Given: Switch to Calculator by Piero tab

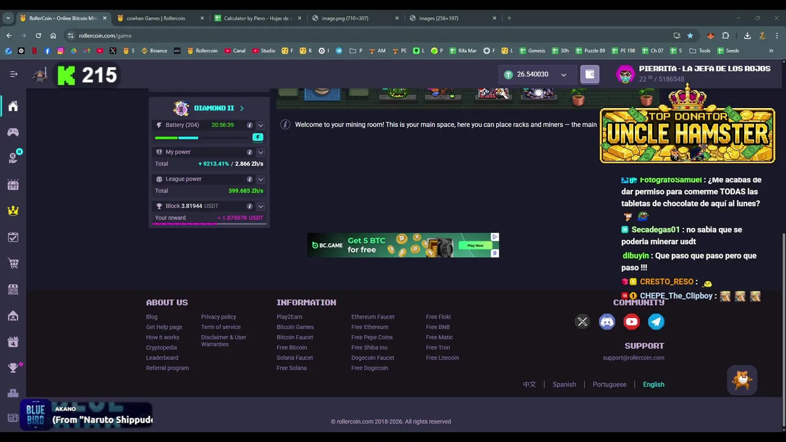Looking at the screenshot, I should 258,18.
